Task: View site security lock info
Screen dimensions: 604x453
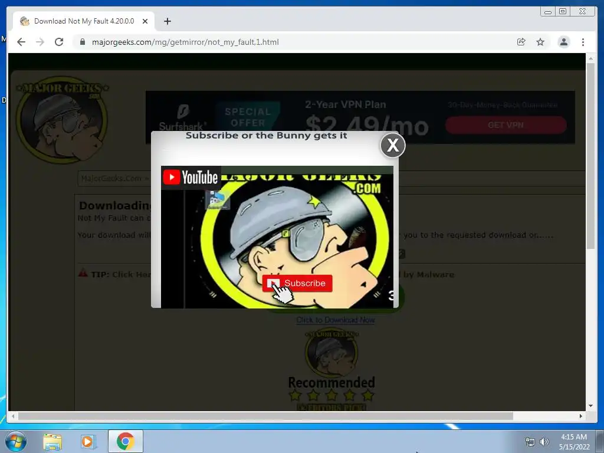Action: (82, 42)
